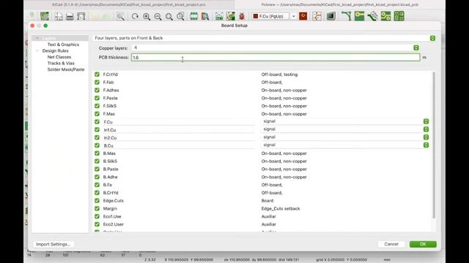Open Page Settings in the Pcbnew toolbar
Image resolution: width=469 pixels, height=263 pixels.
[x=59, y=16]
